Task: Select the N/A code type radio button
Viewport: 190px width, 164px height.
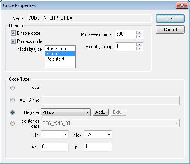Action: pos(13,88)
